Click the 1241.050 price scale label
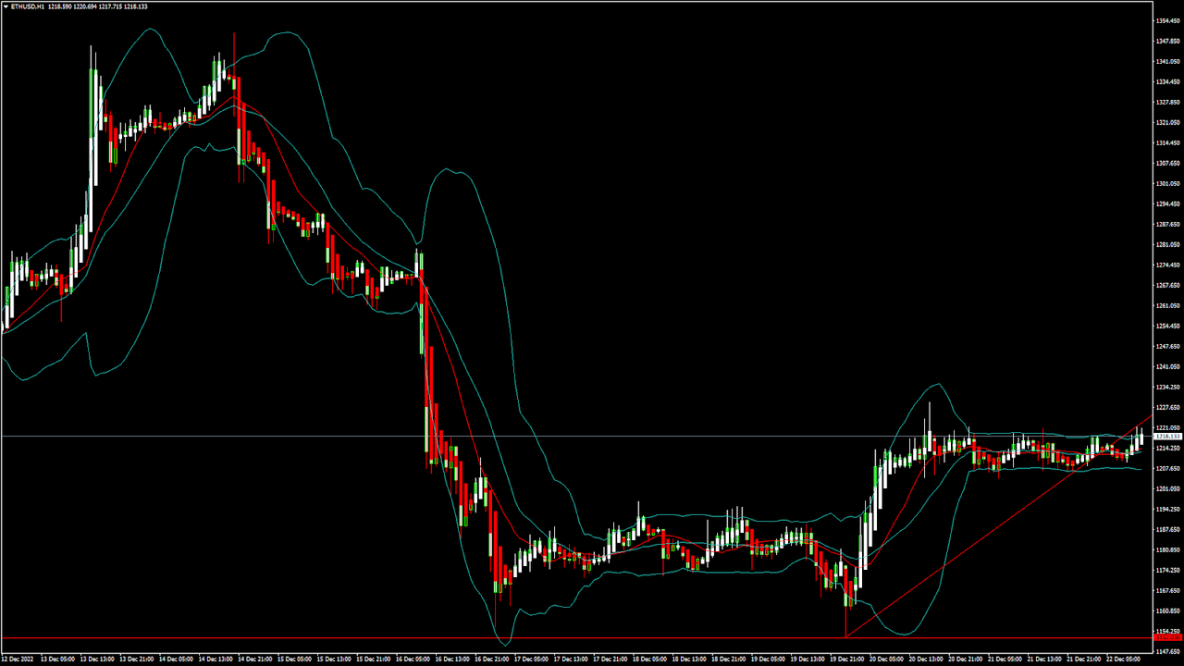 click(1169, 366)
